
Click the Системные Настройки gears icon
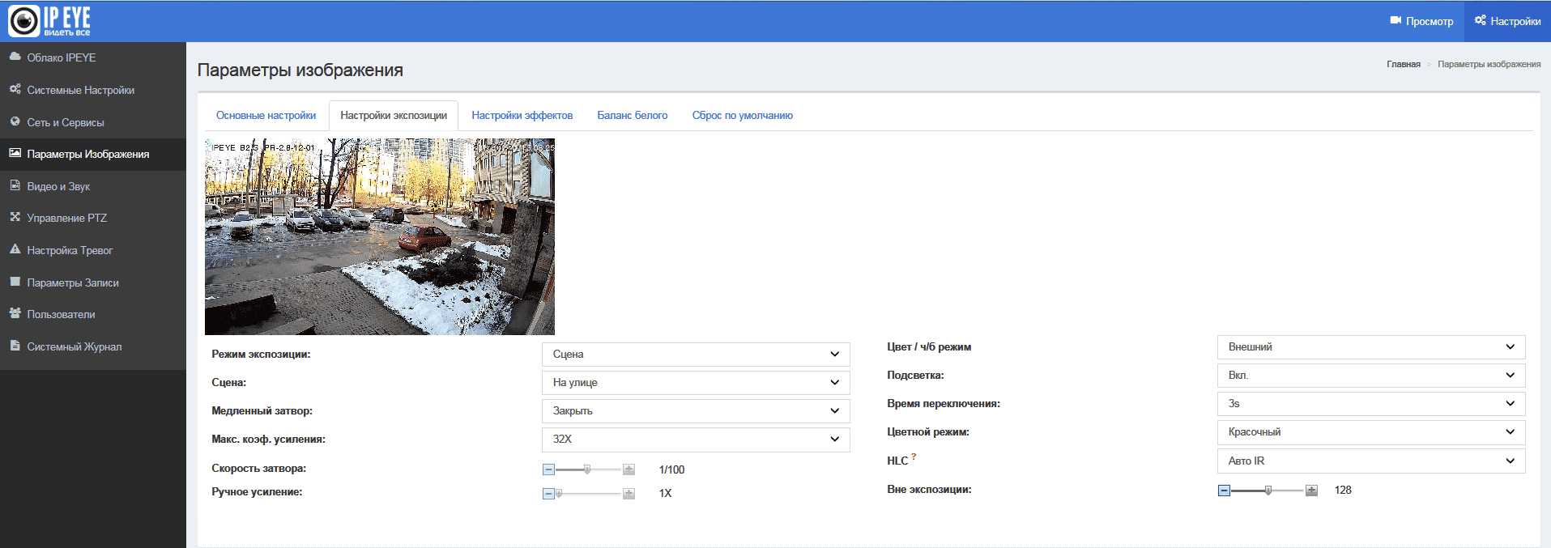pos(15,89)
